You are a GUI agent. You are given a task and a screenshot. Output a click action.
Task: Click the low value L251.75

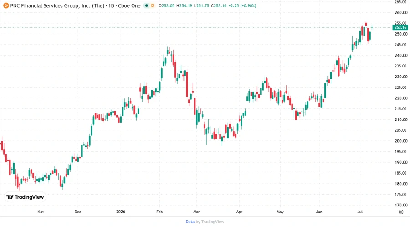[x=201, y=5]
